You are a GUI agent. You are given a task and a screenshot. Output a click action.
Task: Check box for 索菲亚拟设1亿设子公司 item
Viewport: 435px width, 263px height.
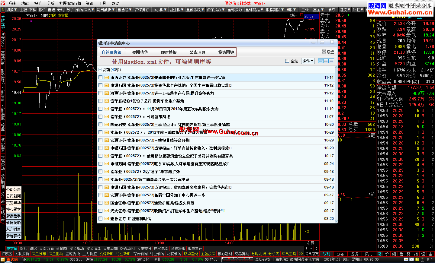100,101
